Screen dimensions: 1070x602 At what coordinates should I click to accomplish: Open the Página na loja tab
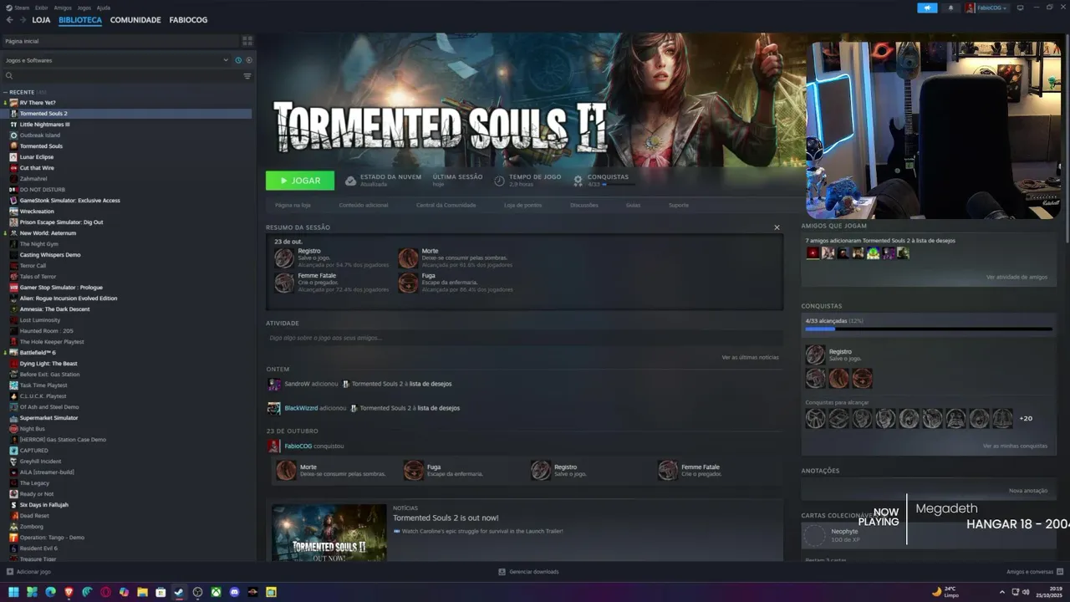click(x=293, y=205)
